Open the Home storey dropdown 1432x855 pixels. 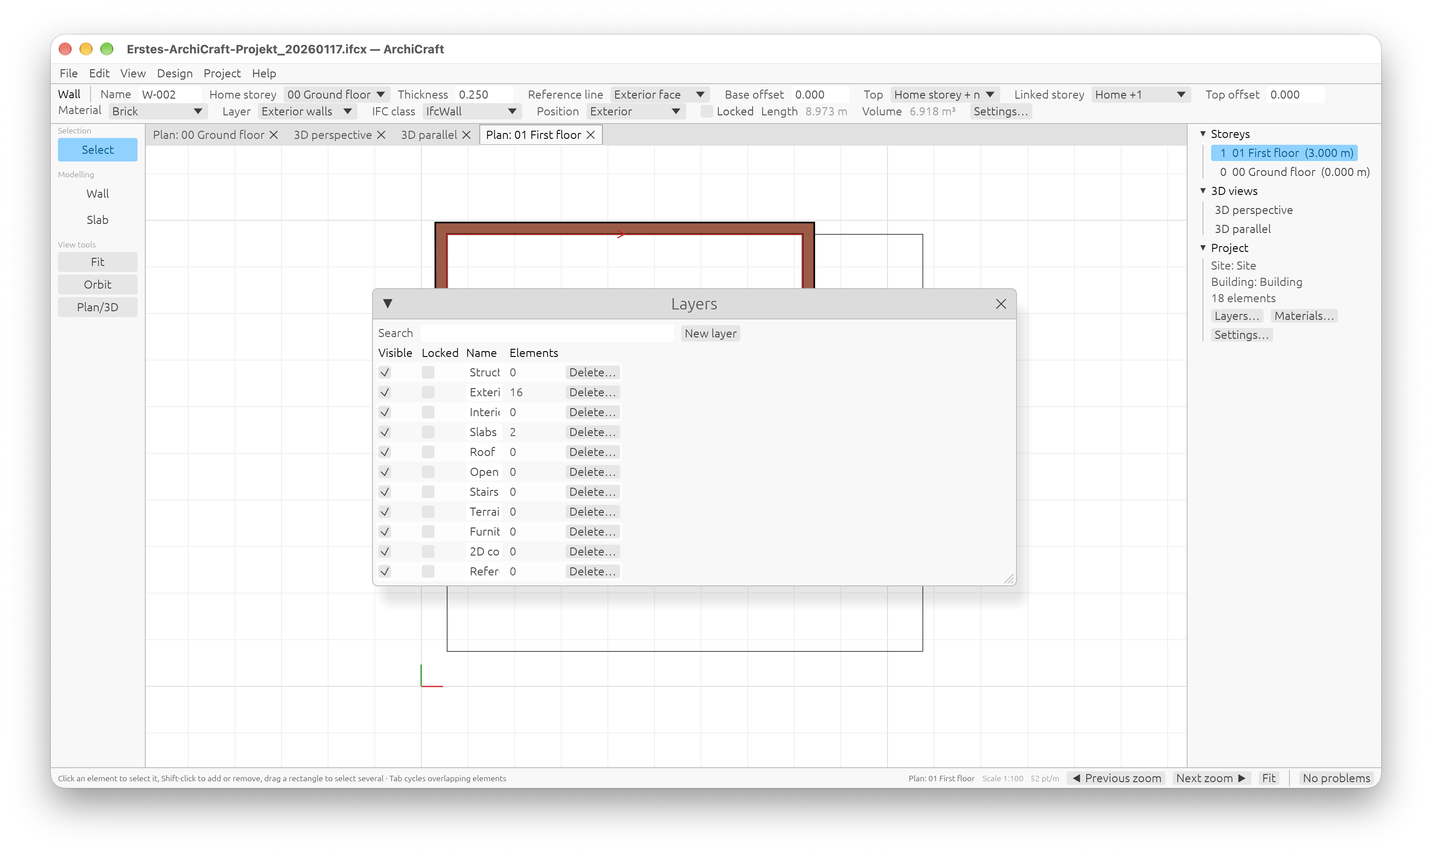[x=337, y=95]
